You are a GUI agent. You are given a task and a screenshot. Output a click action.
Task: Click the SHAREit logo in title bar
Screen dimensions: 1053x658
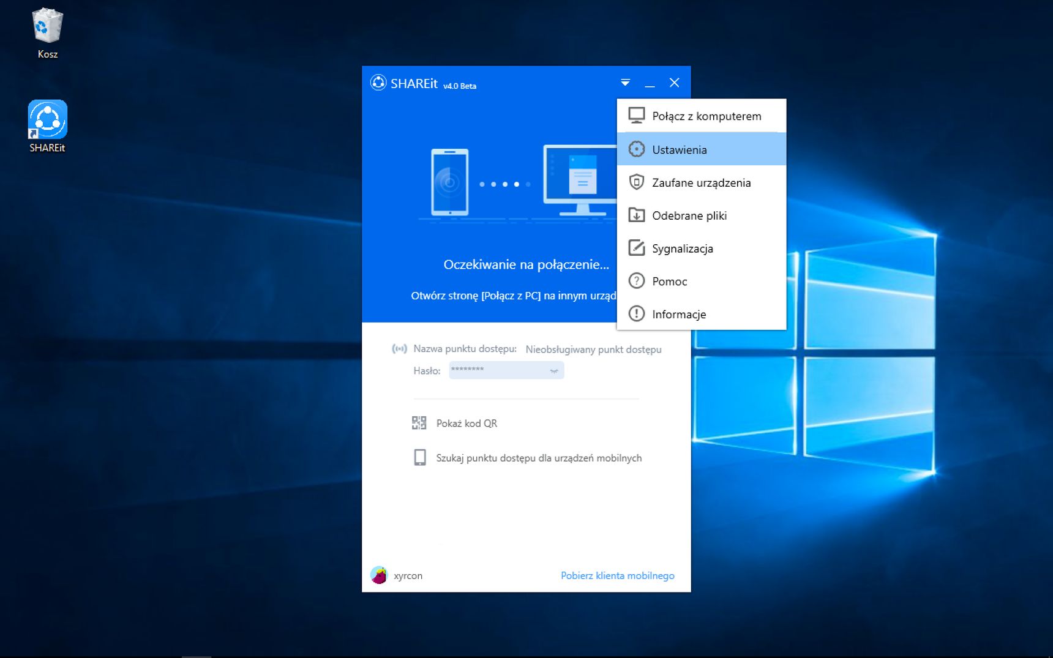[378, 83]
